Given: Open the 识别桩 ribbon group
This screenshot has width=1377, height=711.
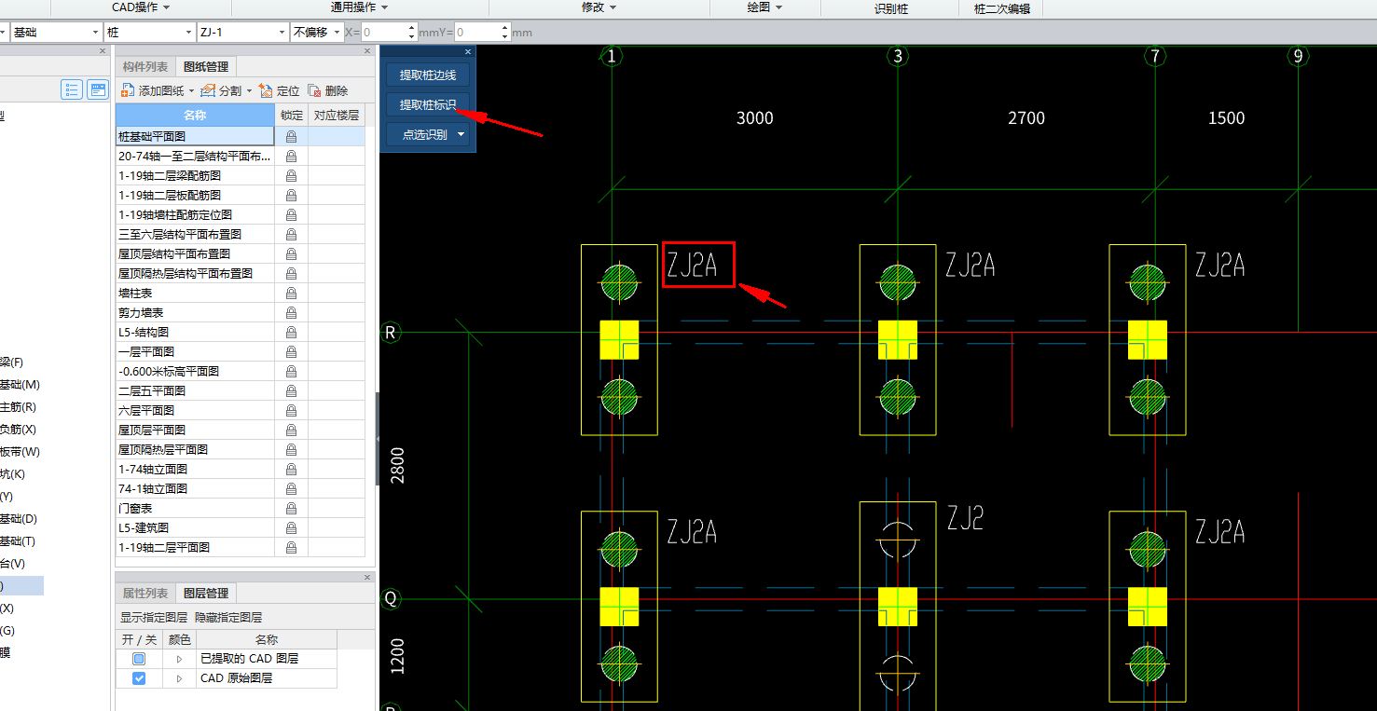Looking at the screenshot, I should point(890,8).
